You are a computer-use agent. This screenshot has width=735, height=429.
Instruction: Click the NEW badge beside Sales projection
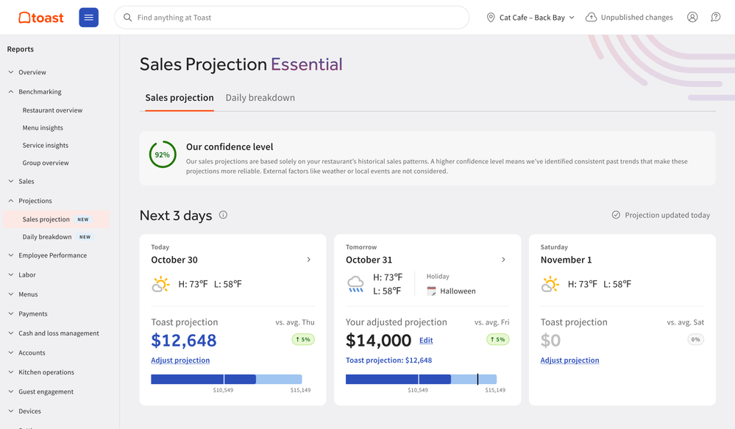click(x=83, y=219)
